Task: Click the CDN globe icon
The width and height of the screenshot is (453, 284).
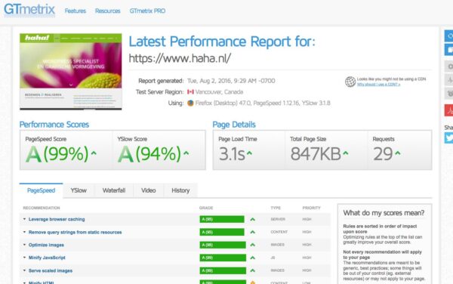Action: click(350, 82)
